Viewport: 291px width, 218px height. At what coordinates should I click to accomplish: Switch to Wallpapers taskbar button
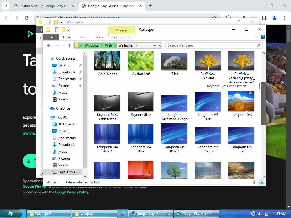(49, 214)
